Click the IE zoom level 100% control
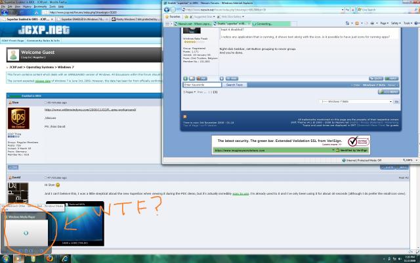This screenshot has width=420, height=263. tap(409, 160)
